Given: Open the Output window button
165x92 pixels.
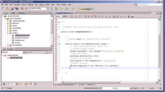Looking at the screenshot, I should [8, 88].
